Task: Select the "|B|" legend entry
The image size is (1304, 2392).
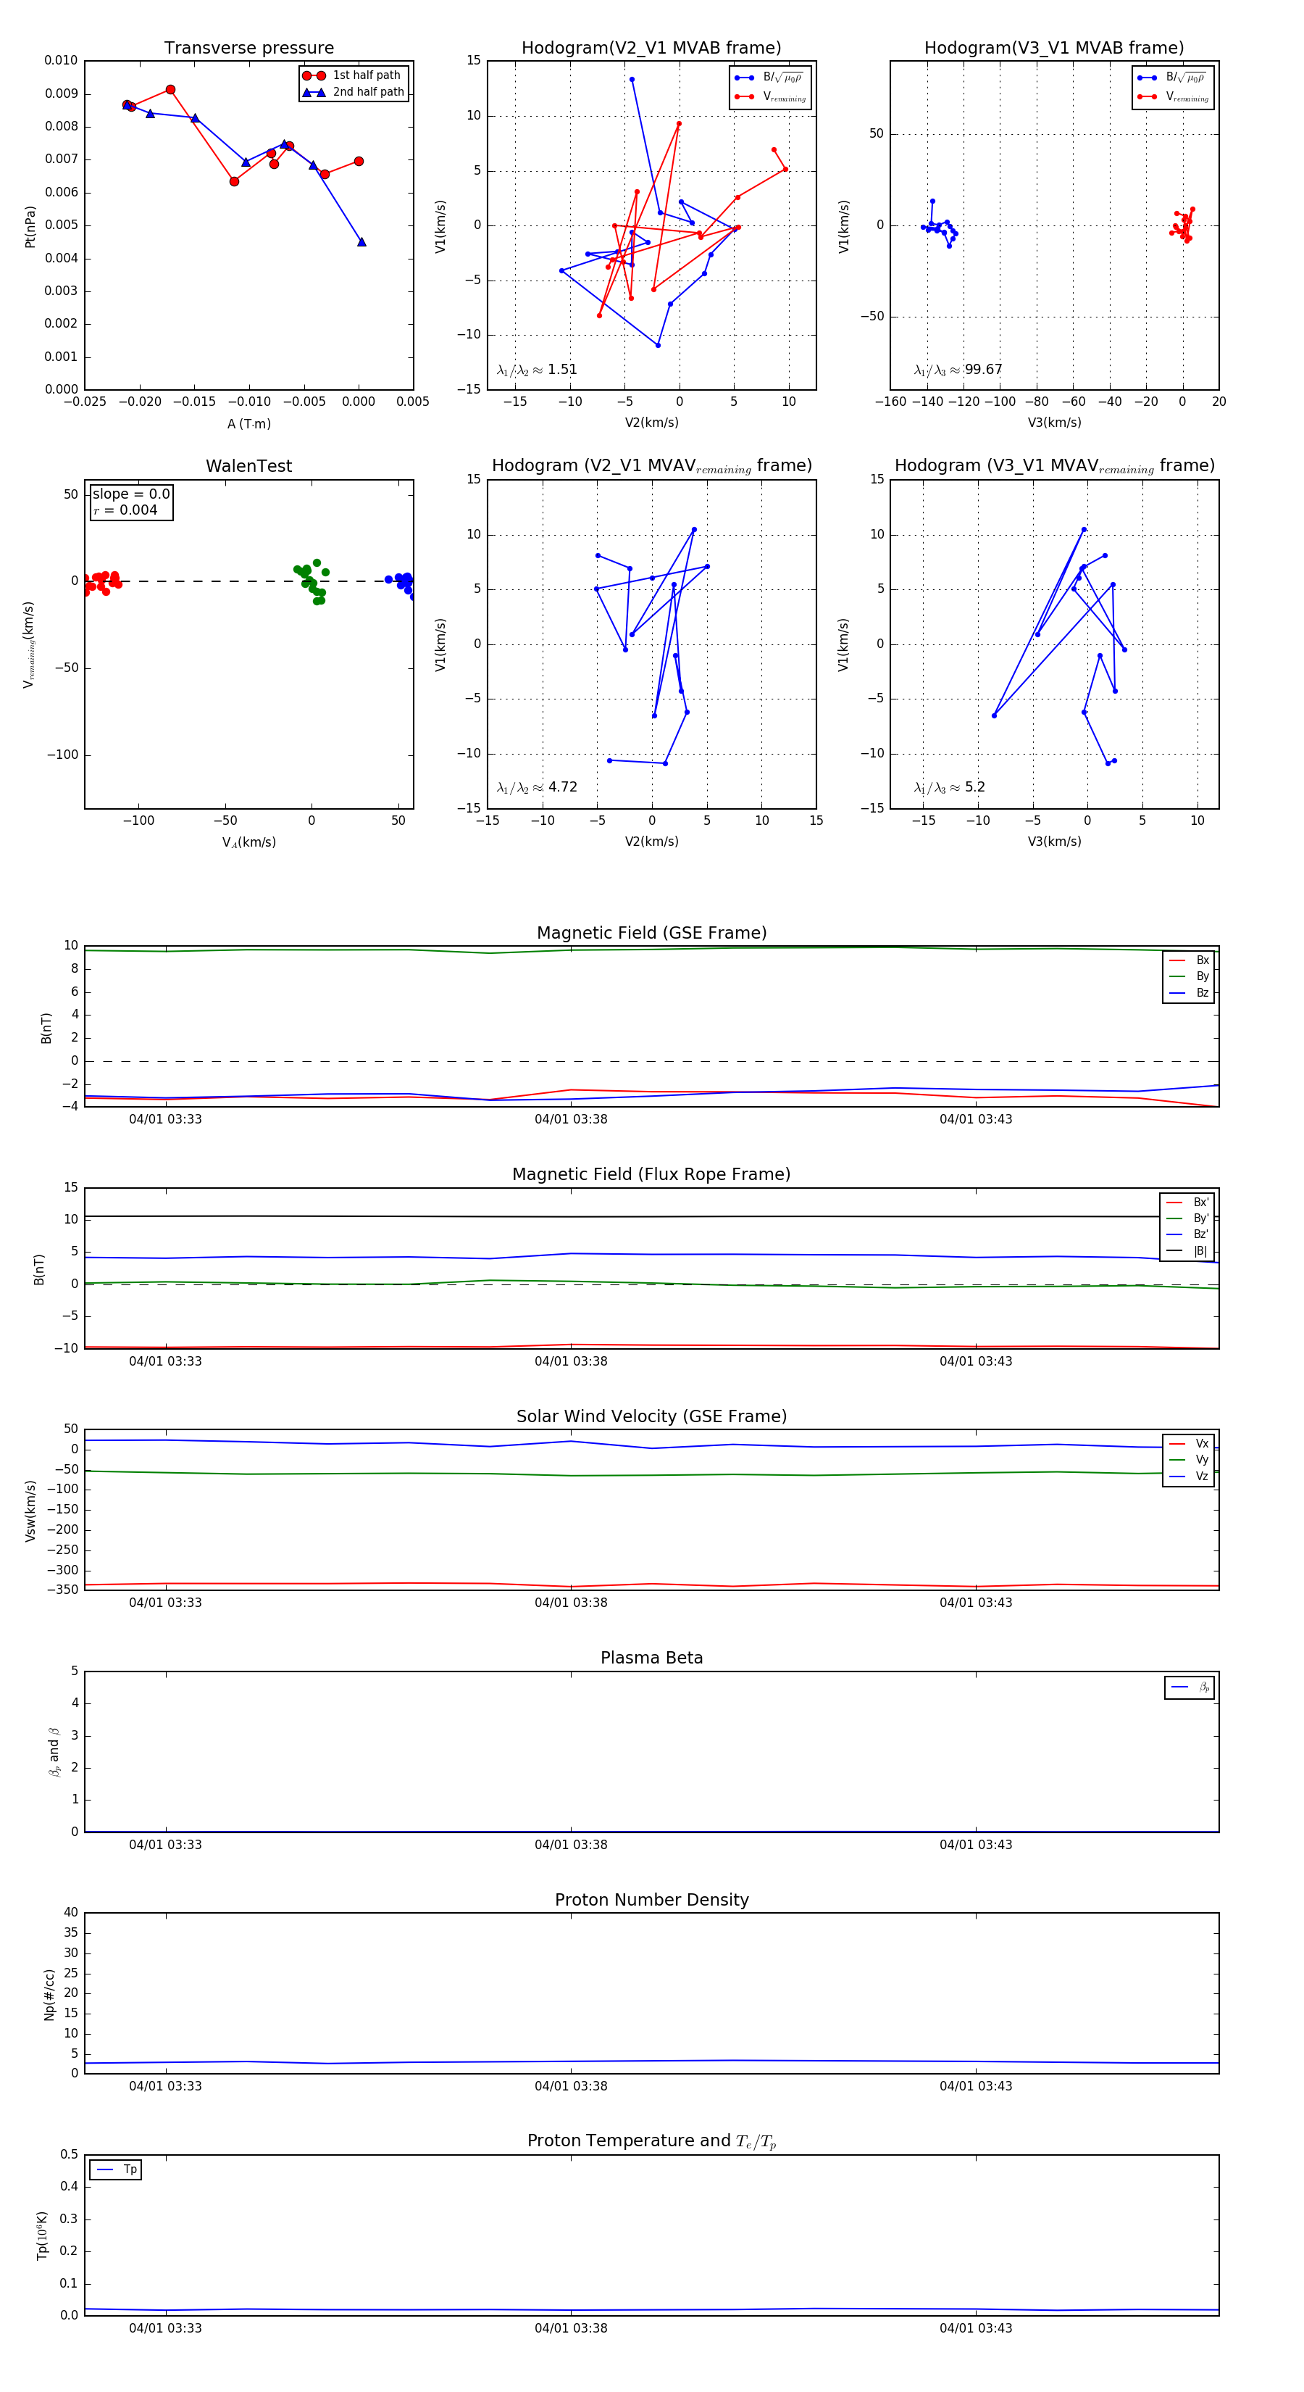Action: (x=1187, y=1251)
